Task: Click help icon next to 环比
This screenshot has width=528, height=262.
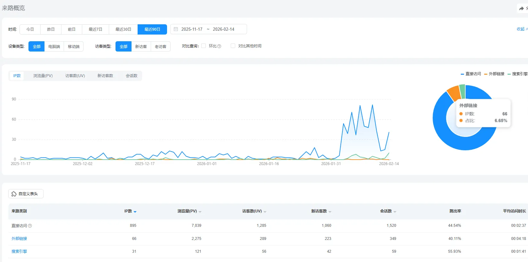Action: point(219,46)
